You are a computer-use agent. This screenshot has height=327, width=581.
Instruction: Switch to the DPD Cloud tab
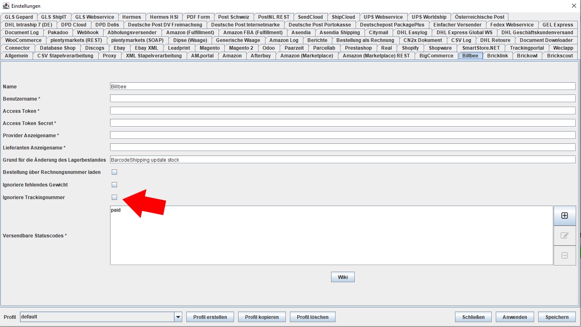[74, 25]
